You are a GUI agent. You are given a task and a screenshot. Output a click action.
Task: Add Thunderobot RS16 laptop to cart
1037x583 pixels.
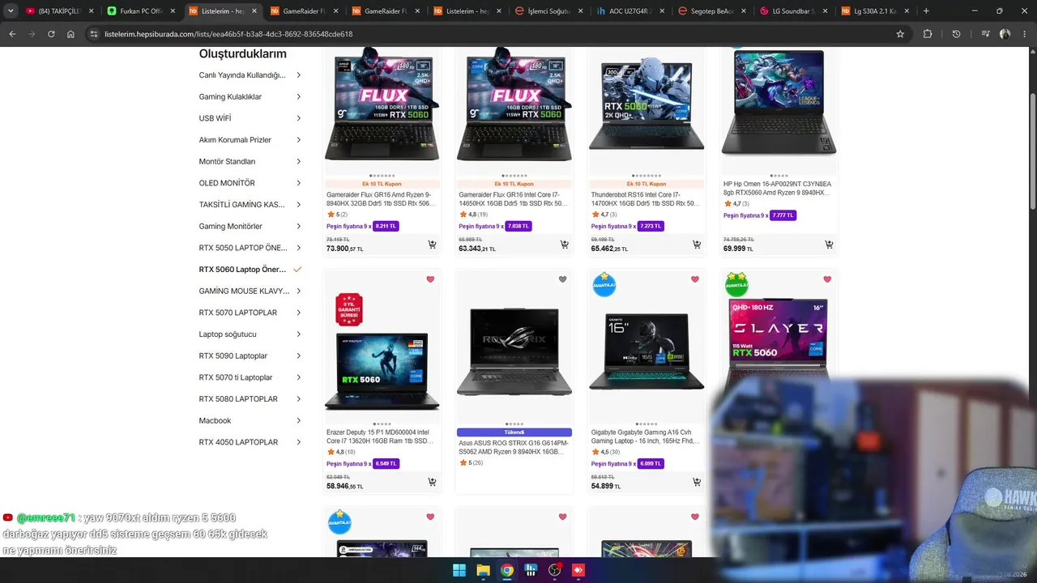tap(697, 245)
